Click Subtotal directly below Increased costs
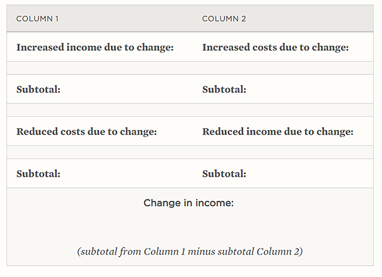This screenshot has width=382, height=277. (x=224, y=90)
